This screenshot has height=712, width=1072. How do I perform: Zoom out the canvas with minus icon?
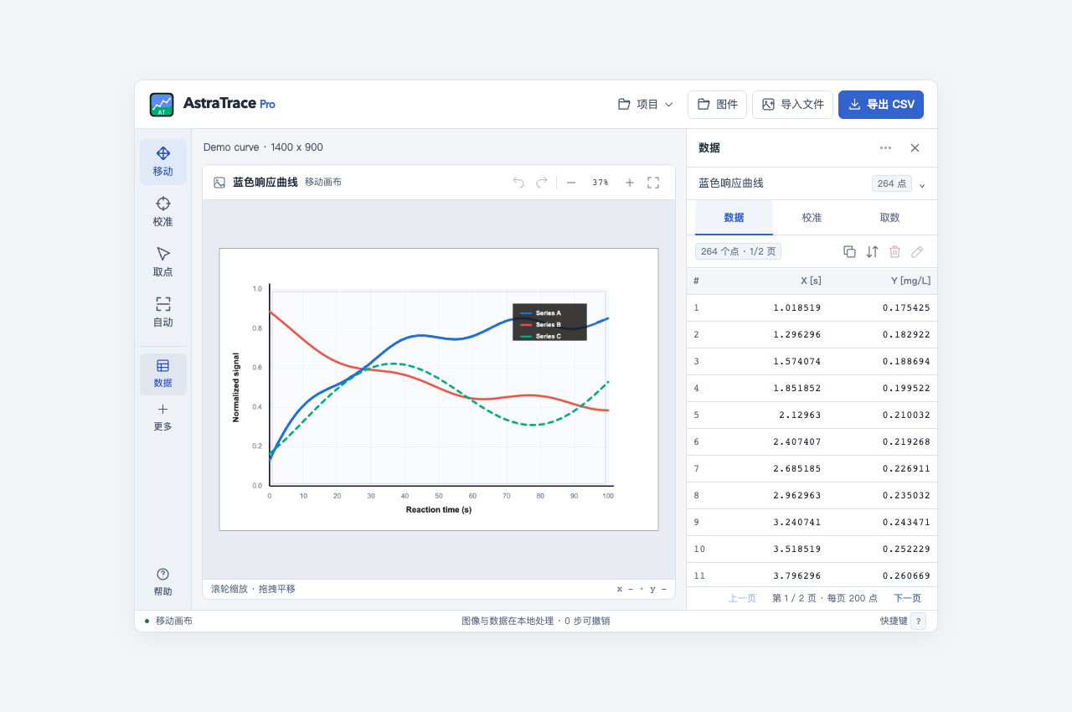[x=571, y=183]
